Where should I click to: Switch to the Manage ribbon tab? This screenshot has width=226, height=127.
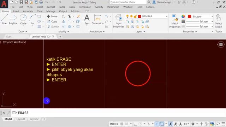coord(51,11)
